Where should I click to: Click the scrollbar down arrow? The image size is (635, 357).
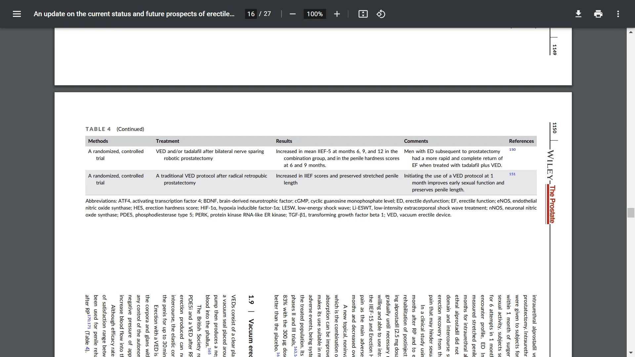point(631,353)
